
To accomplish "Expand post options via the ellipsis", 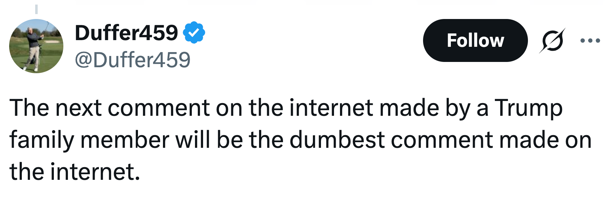I will (590, 40).
